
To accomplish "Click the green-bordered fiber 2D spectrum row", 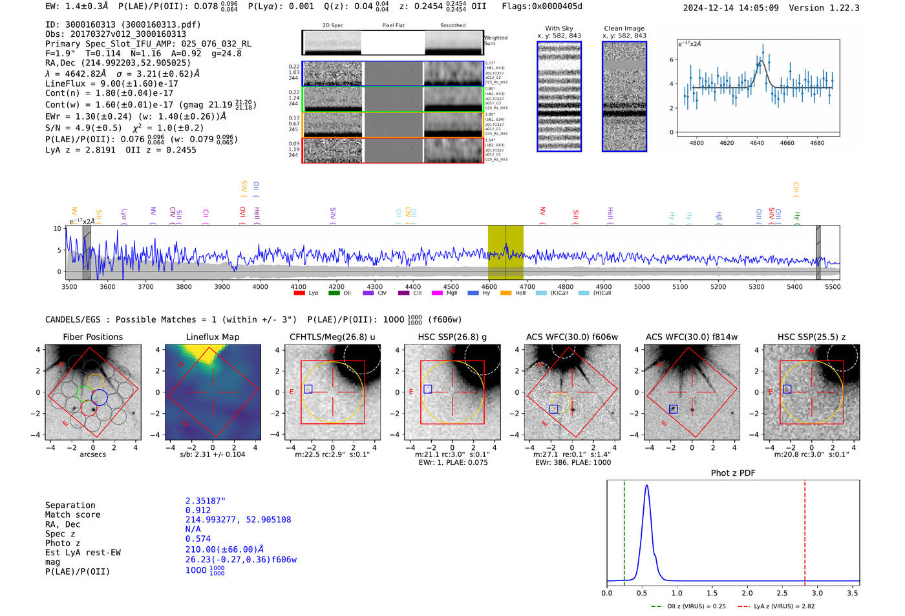I will click(x=393, y=100).
